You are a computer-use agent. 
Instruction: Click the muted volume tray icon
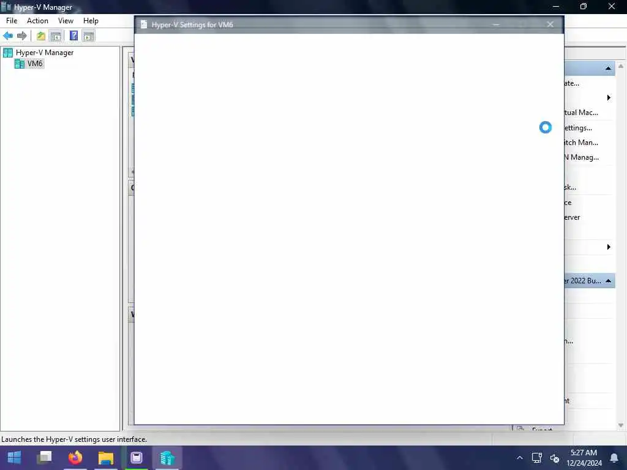tap(554, 458)
